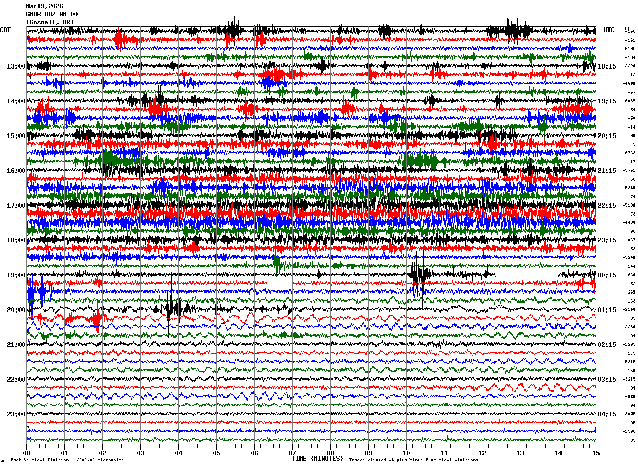The width and height of the screenshot is (638, 467).
Task: Click minute tick label 00
Action: (26, 453)
